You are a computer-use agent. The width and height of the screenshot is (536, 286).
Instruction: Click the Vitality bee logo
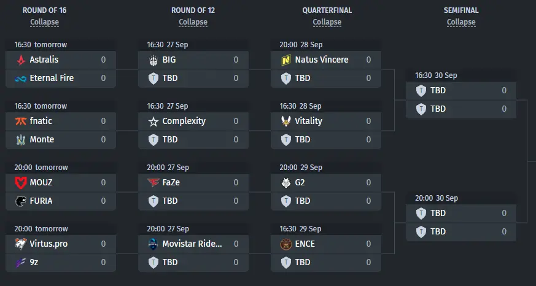pos(285,122)
